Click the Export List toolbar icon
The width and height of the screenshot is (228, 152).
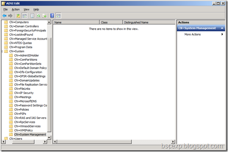(x=44, y=16)
